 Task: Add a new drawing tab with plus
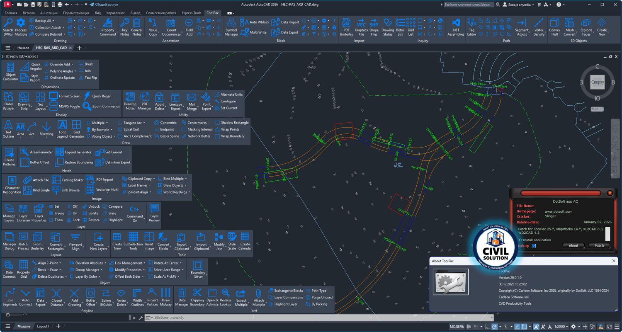coord(80,48)
